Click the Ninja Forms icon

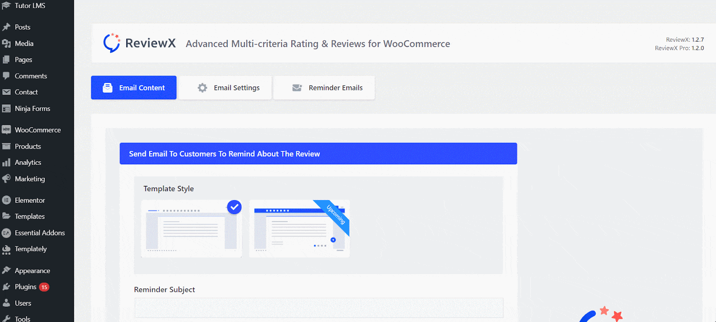pos(6,108)
